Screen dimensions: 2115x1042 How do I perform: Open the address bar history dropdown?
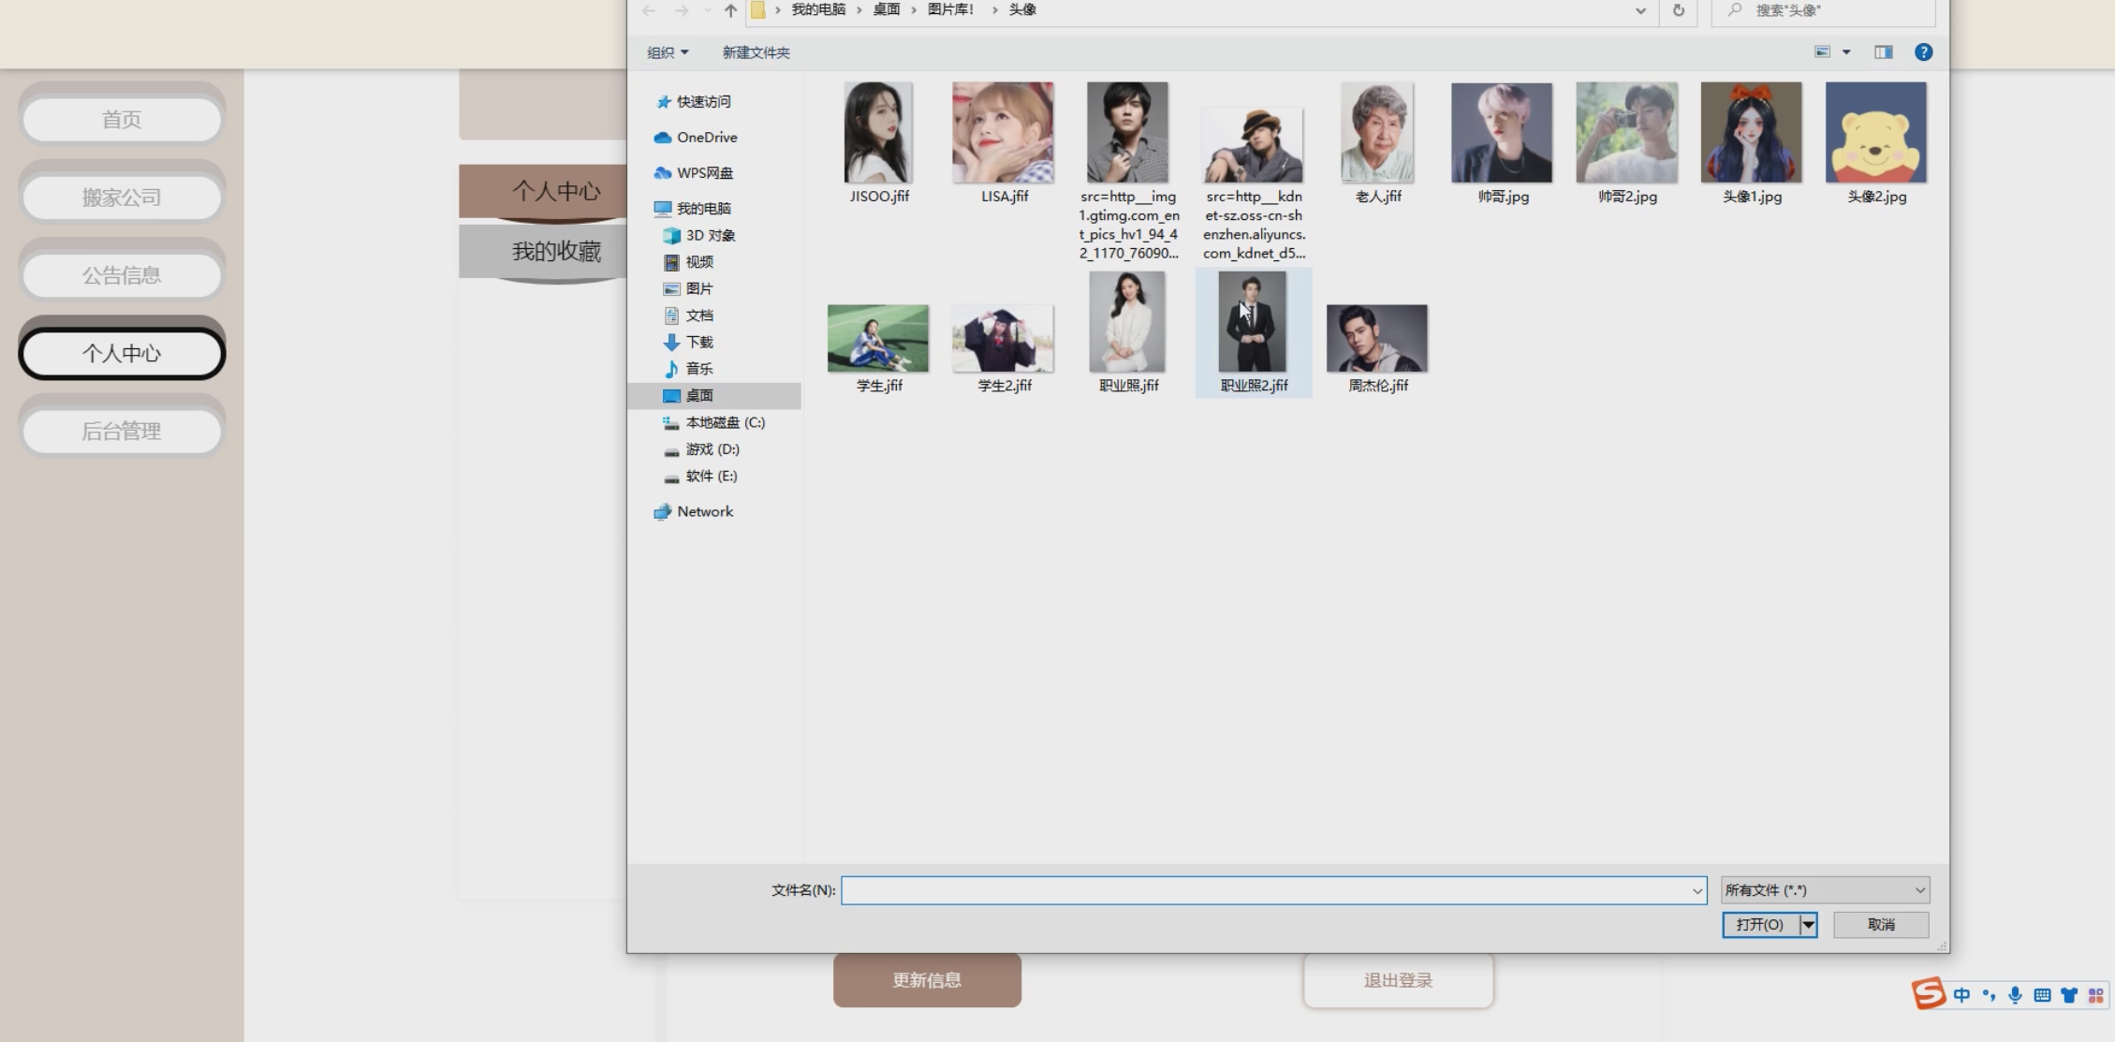[1640, 10]
